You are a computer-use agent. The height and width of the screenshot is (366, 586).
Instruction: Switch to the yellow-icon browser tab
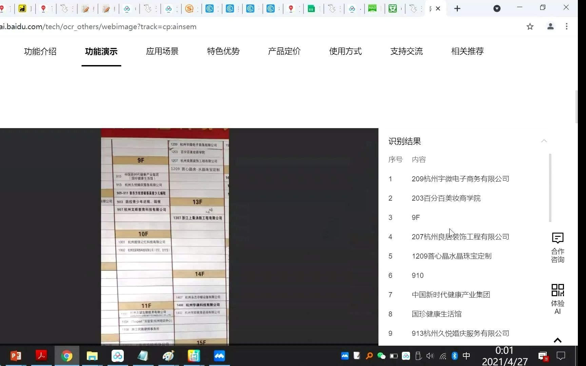[22, 8]
